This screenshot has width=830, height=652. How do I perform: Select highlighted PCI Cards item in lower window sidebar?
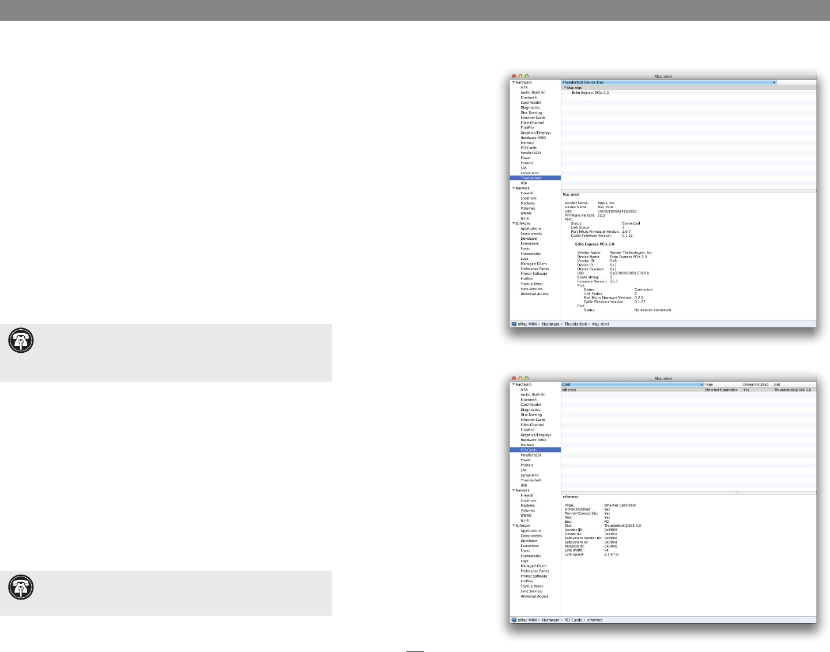(535, 450)
